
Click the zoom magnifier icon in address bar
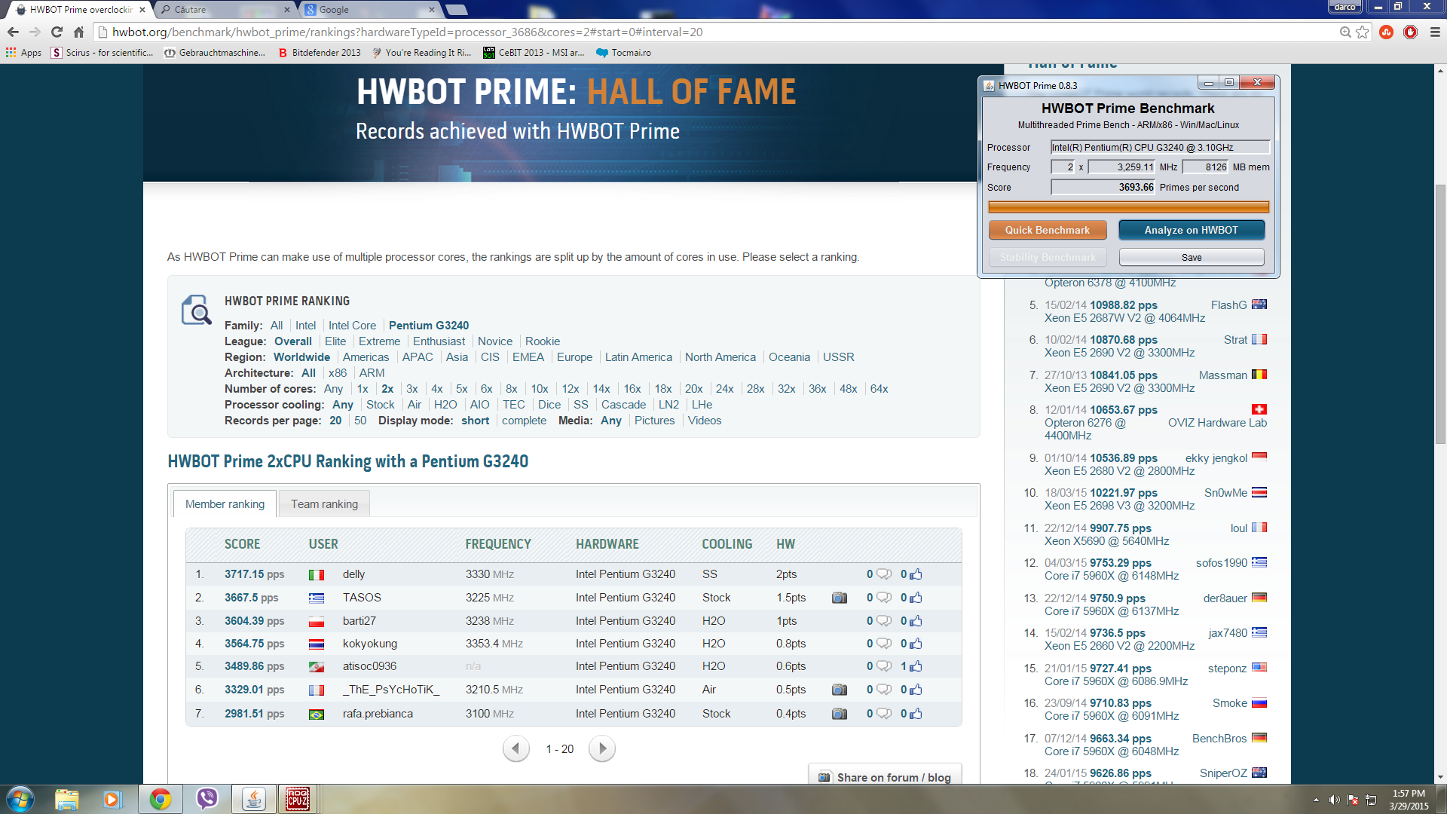click(x=1345, y=32)
